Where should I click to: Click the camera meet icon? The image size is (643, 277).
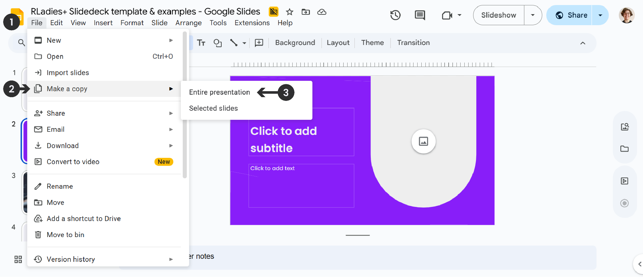[447, 15]
